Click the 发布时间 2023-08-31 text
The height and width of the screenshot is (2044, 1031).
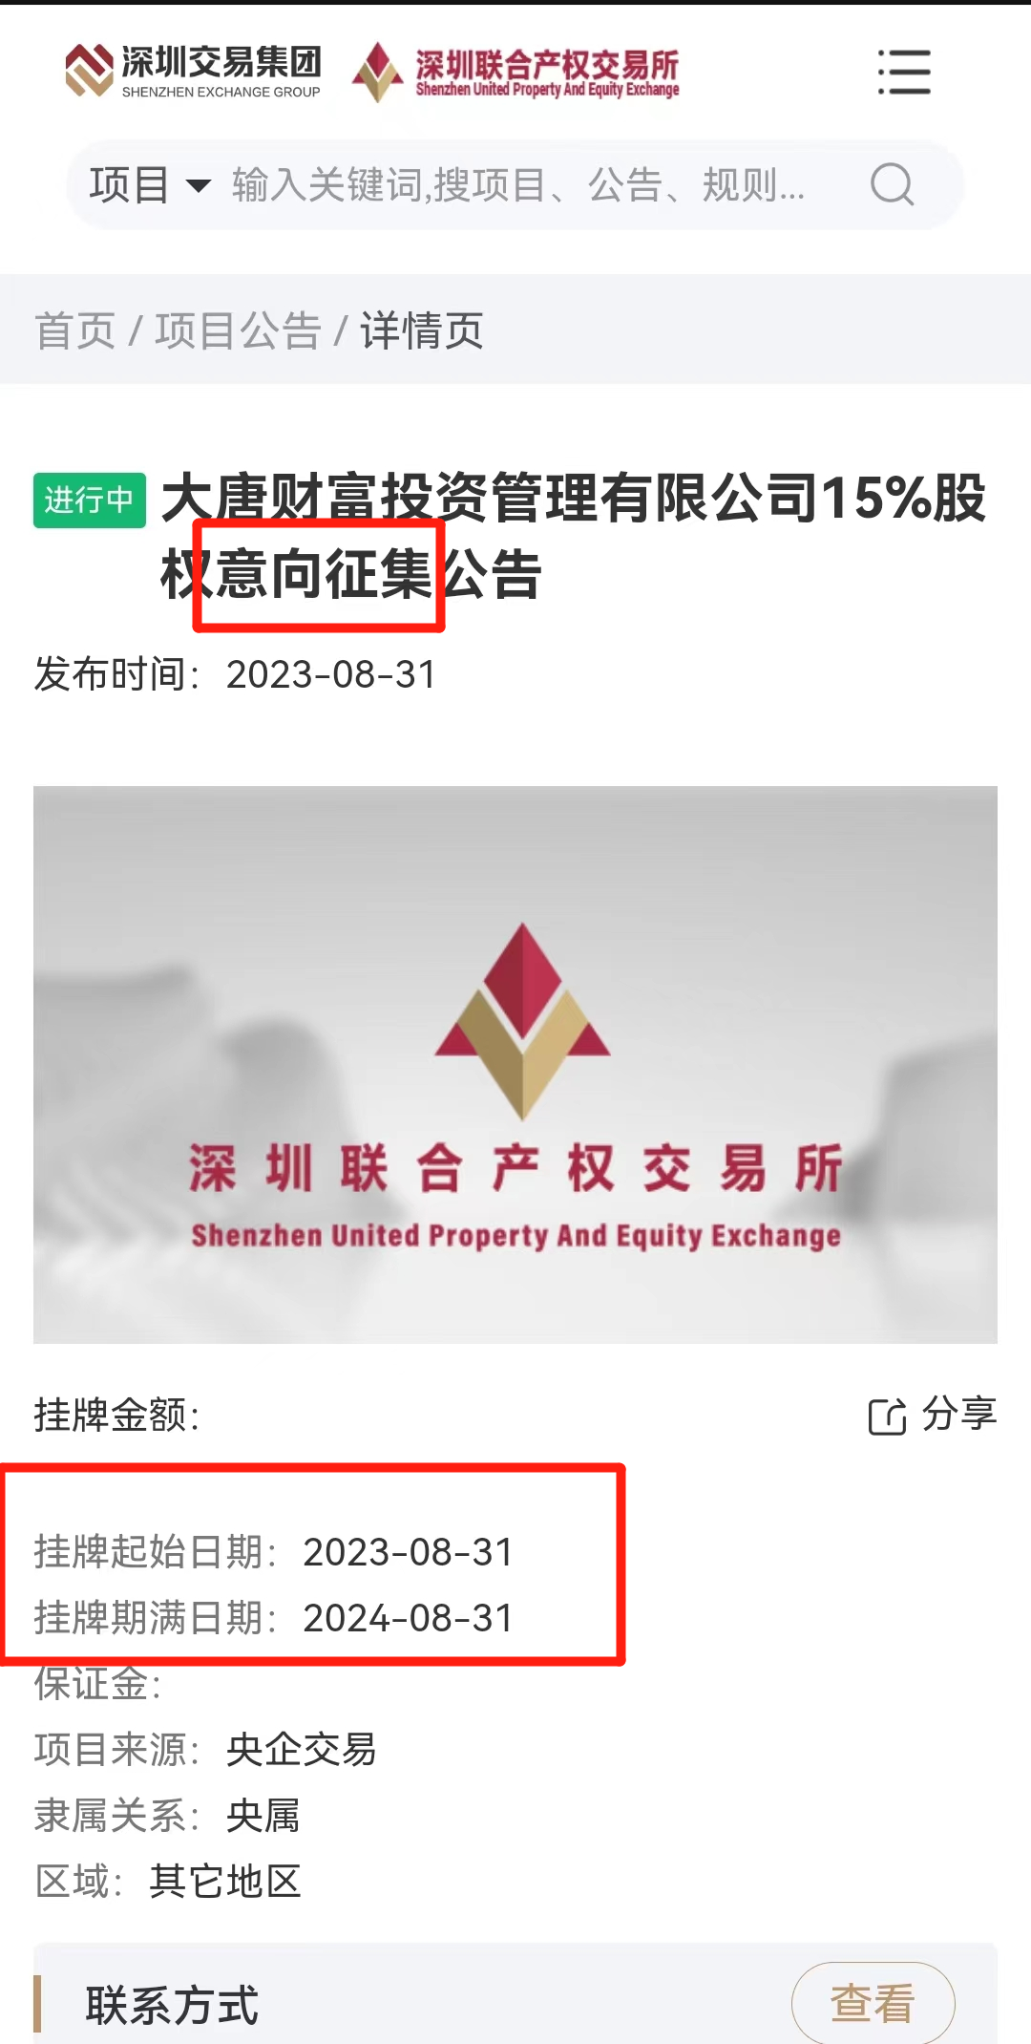pyautogui.click(x=235, y=674)
